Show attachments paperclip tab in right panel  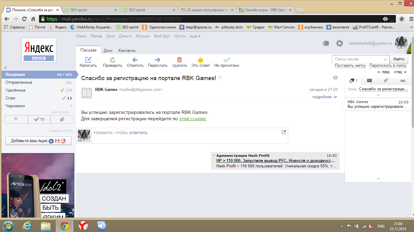point(386,80)
